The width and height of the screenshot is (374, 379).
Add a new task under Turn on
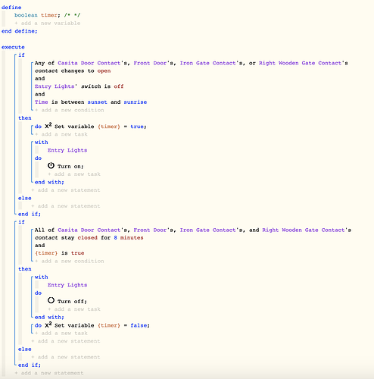click(74, 174)
